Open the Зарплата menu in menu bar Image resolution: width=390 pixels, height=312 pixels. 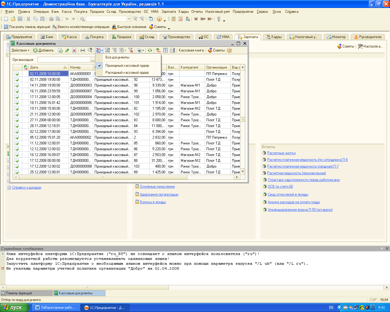[168, 12]
